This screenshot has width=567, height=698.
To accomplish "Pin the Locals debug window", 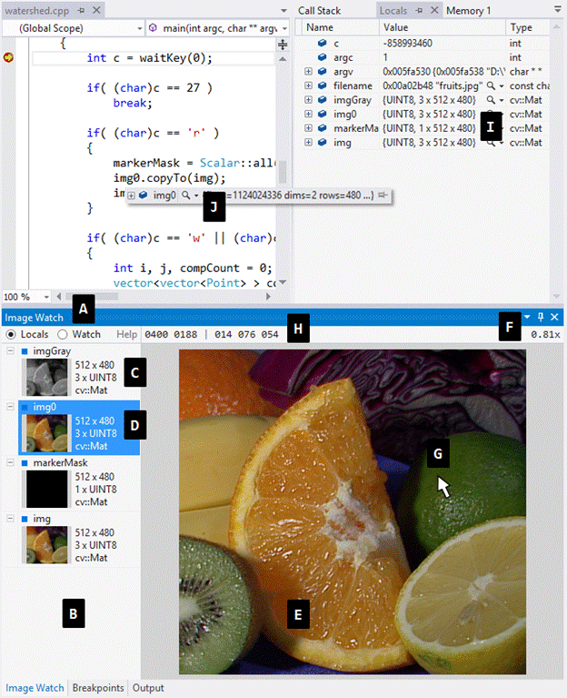I will click(419, 11).
